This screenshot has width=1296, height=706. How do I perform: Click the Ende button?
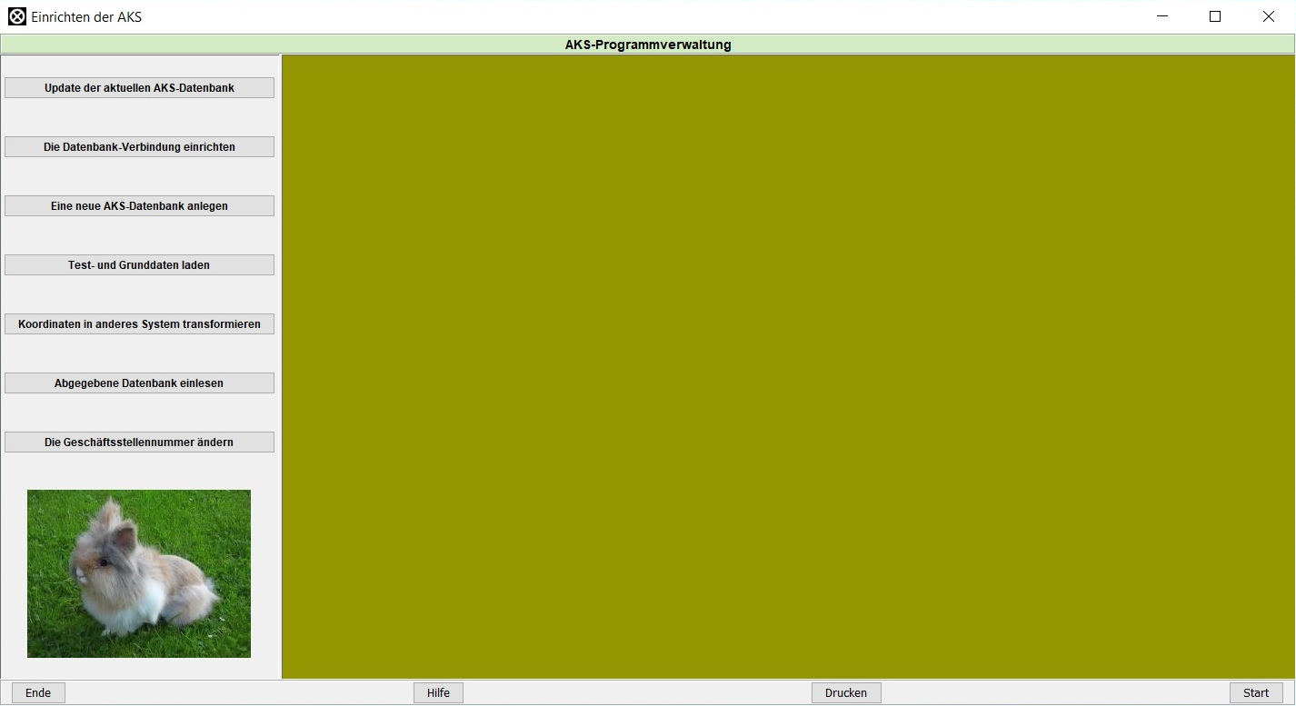click(38, 692)
